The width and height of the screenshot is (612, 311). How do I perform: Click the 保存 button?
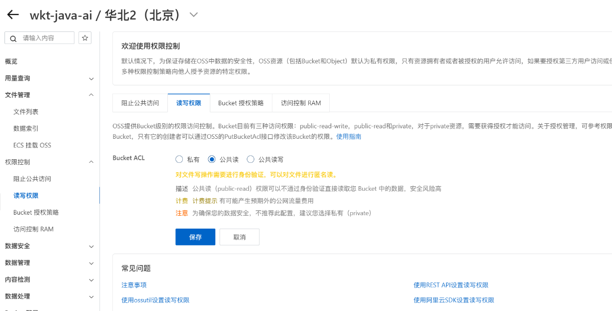(x=195, y=237)
